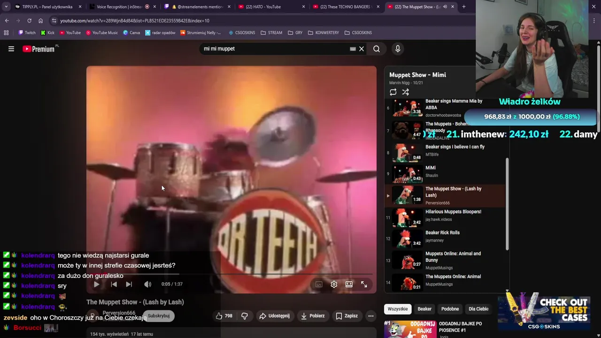Download the video with Pobierz

[313, 316]
